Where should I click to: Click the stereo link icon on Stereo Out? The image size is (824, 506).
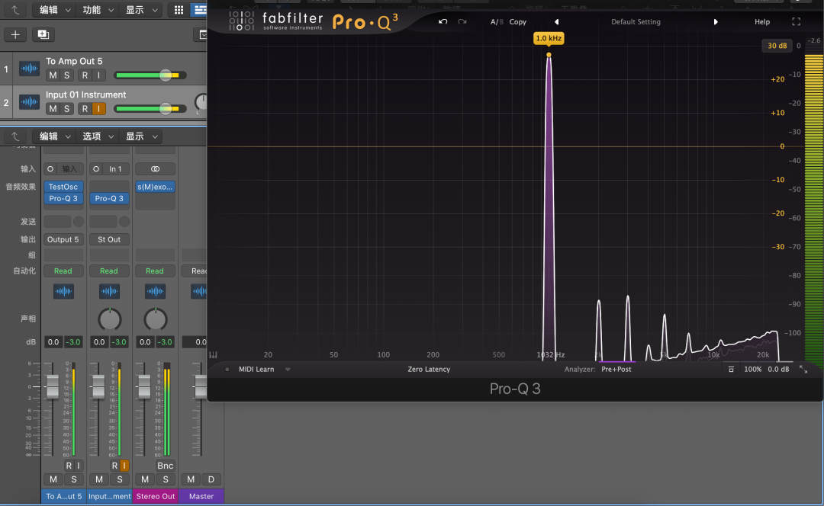155,169
